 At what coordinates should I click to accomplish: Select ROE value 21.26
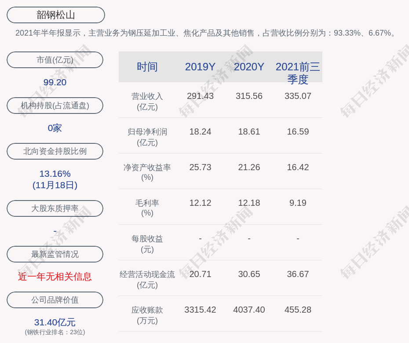point(249,167)
